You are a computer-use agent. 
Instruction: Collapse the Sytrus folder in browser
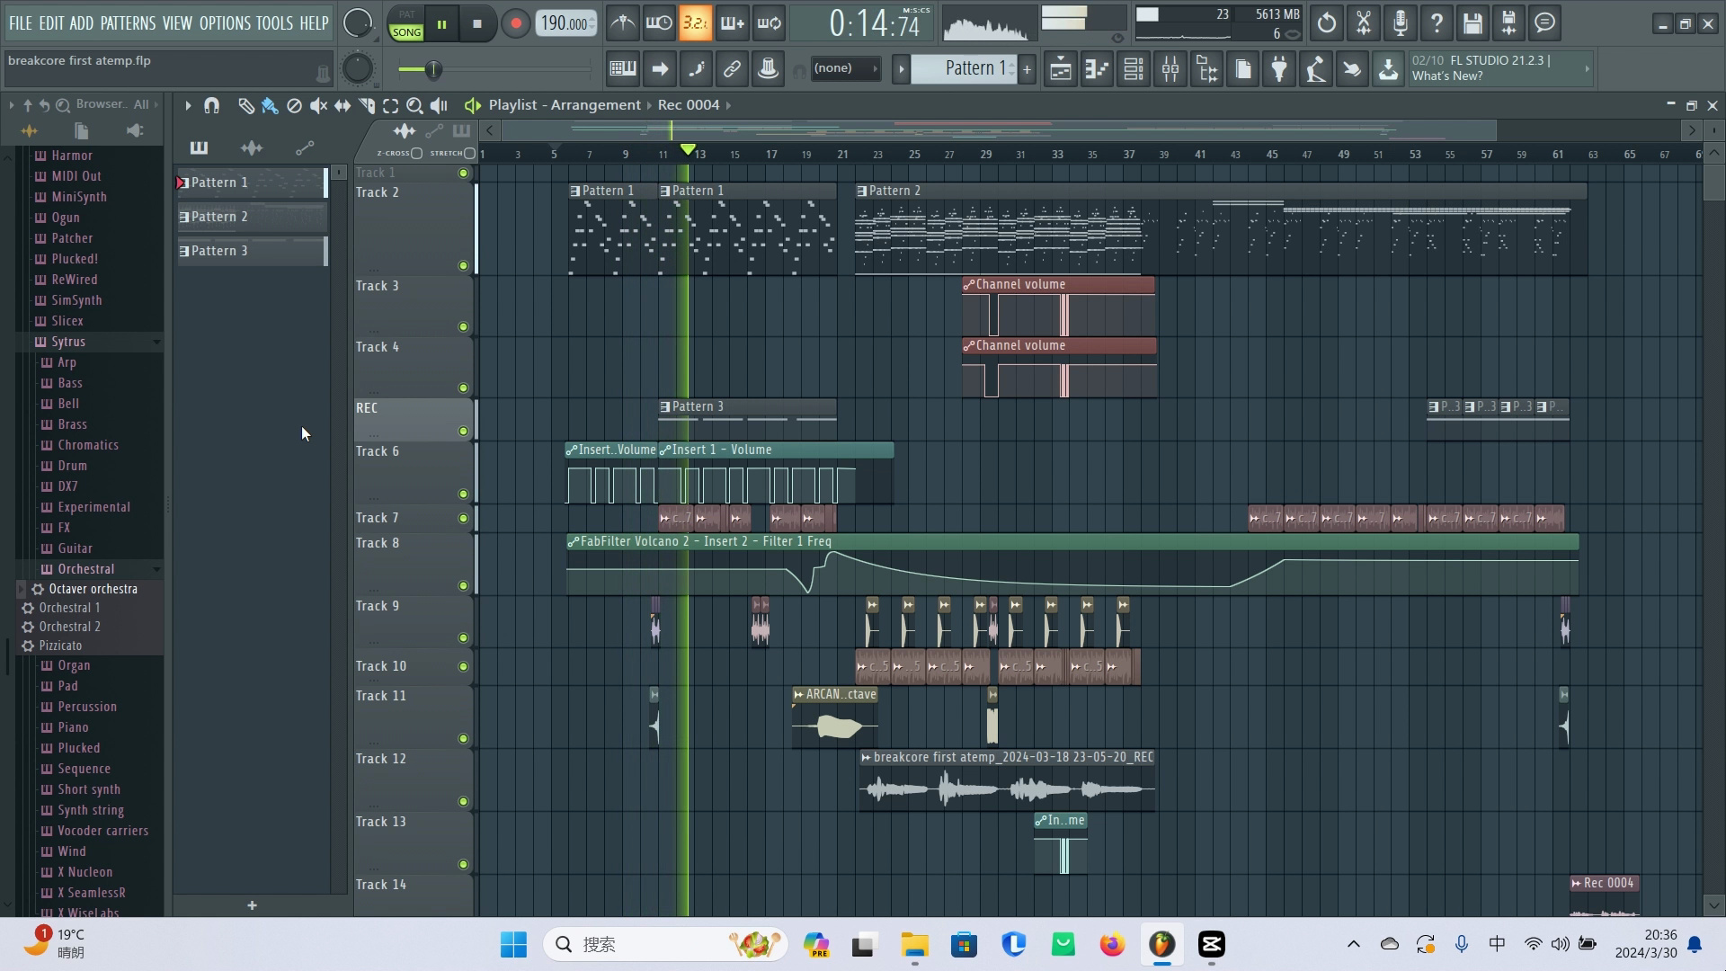click(156, 342)
